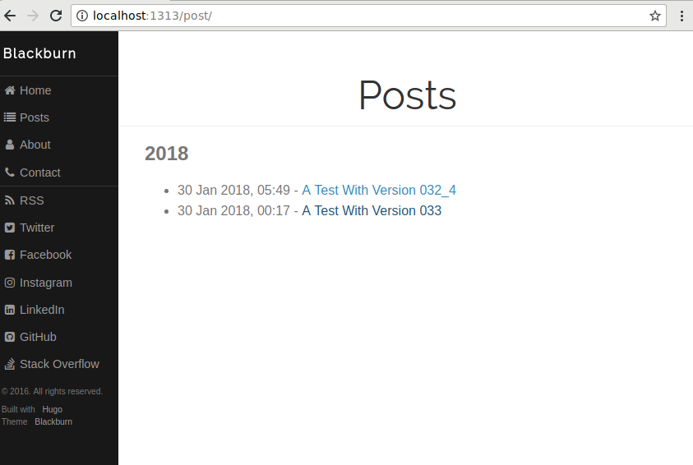Click the Blackburn site title

pyautogui.click(x=39, y=53)
